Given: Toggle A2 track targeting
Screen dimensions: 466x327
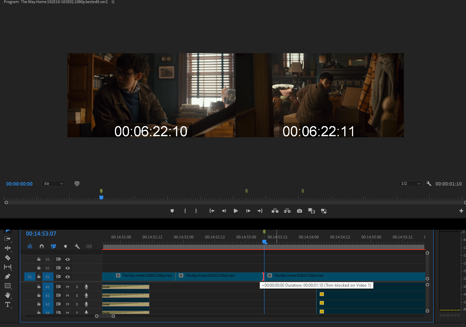Looking at the screenshot, I should click(48, 295).
